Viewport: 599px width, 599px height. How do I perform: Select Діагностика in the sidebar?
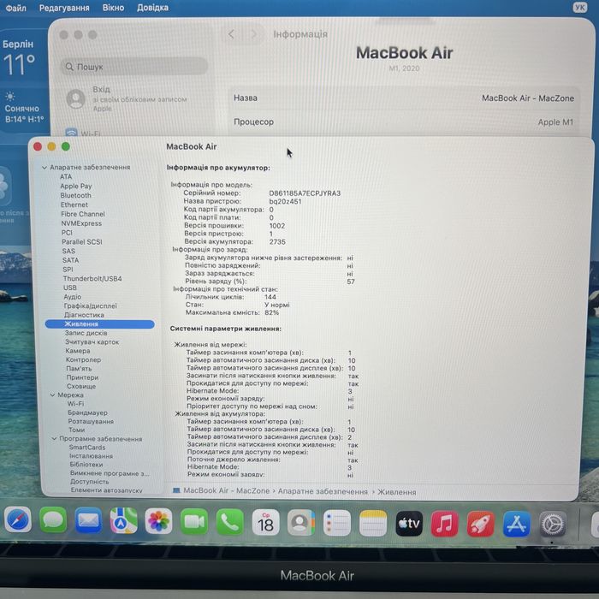pyautogui.click(x=84, y=315)
